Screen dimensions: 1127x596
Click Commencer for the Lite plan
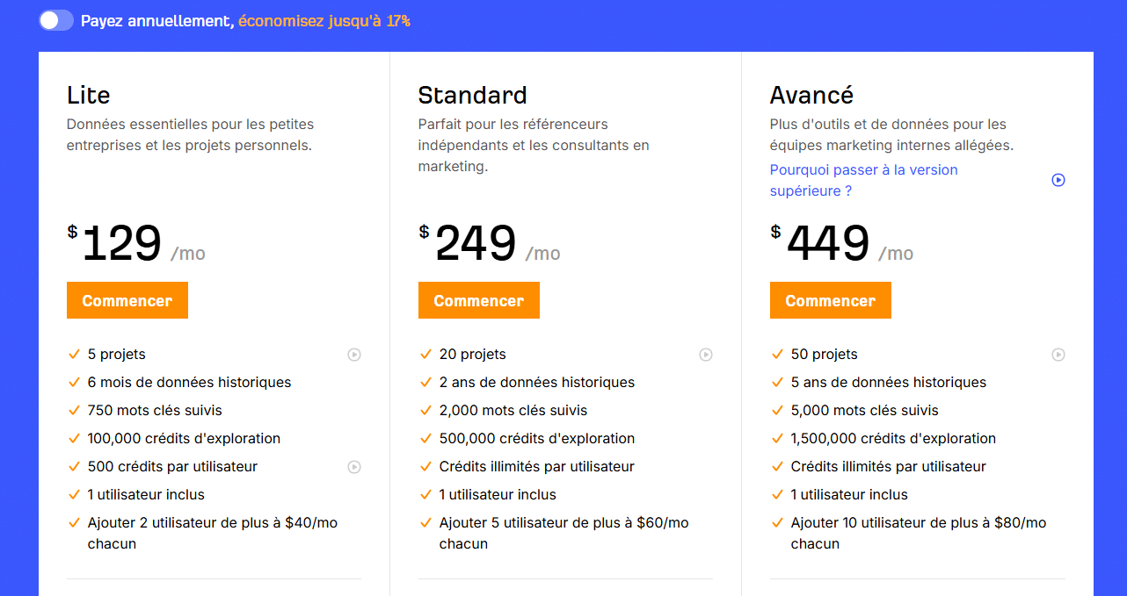click(127, 300)
